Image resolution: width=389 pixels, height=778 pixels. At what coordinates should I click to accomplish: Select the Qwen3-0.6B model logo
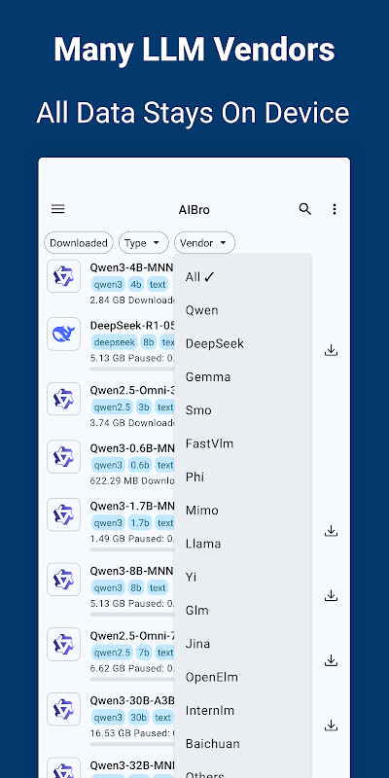[x=63, y=456]
